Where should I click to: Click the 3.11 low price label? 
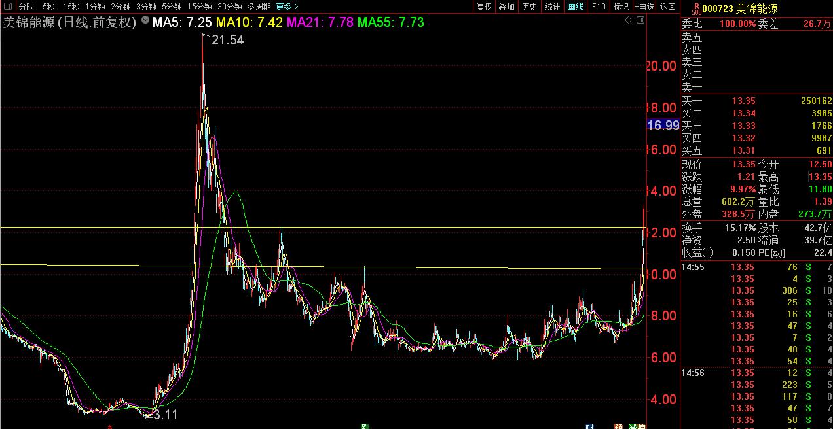point(164,414)
